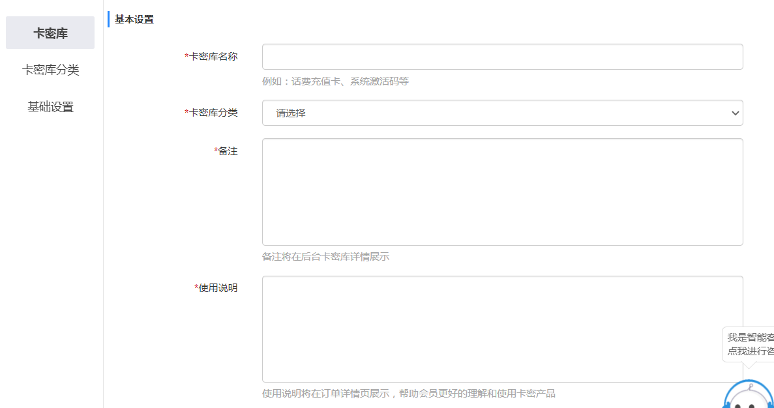This screenshot has width=774, height=408.
Task: Click the 我是智能客服 chat bubble
Action: 750,344
